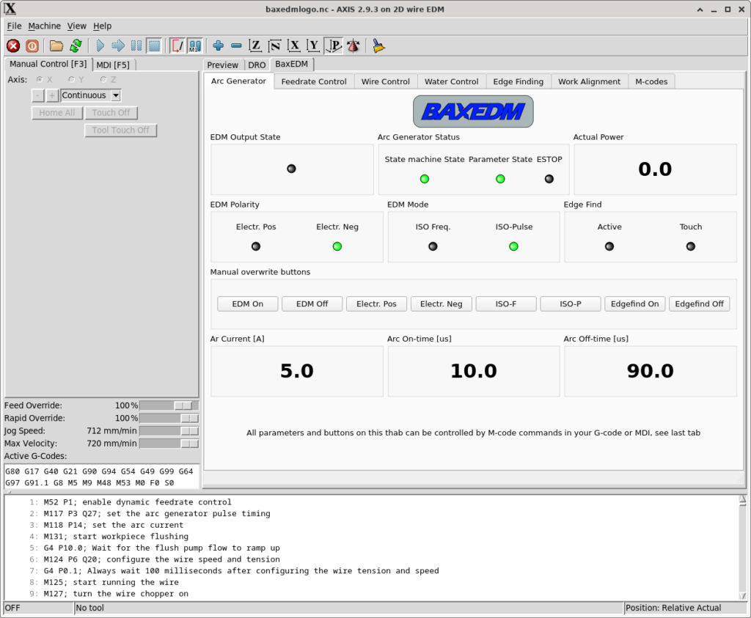Reload the current file with green arrows
Viewport: 751px width, 618px height.
(76, 46)
